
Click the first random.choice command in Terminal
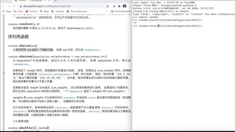[x=167, y=20]
